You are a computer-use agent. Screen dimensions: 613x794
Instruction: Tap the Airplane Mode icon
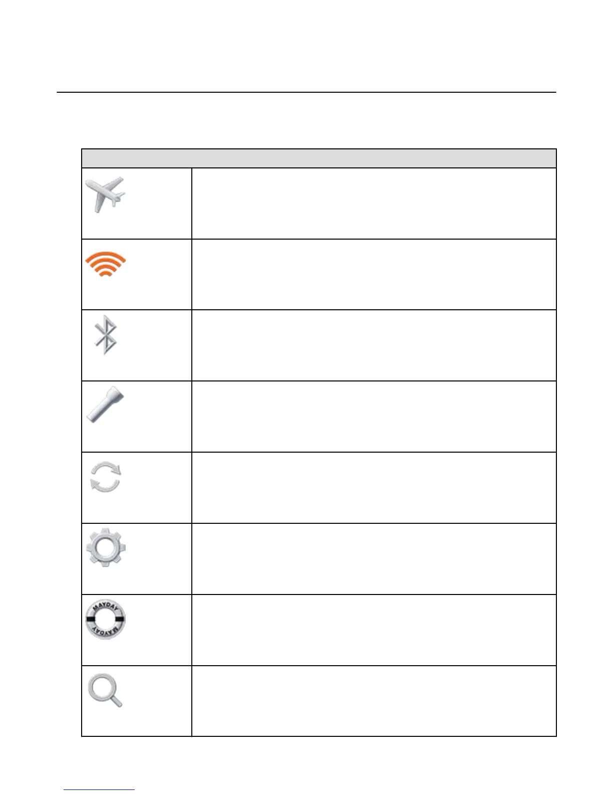(105, 194)
